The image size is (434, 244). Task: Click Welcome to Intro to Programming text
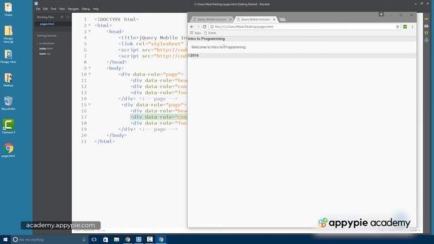pos(218,47)
